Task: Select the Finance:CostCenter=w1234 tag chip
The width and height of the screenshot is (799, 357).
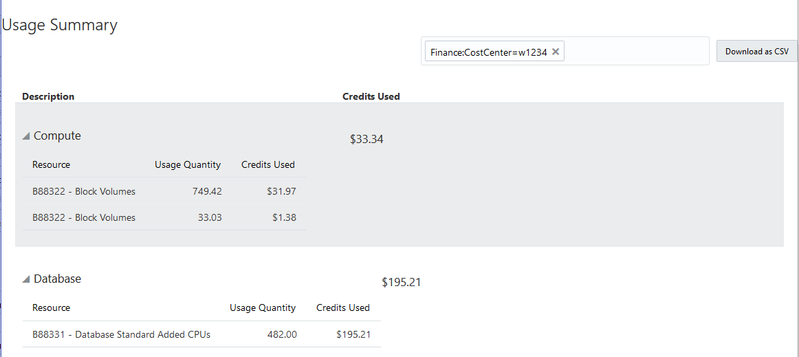Action: click(488, 52)
